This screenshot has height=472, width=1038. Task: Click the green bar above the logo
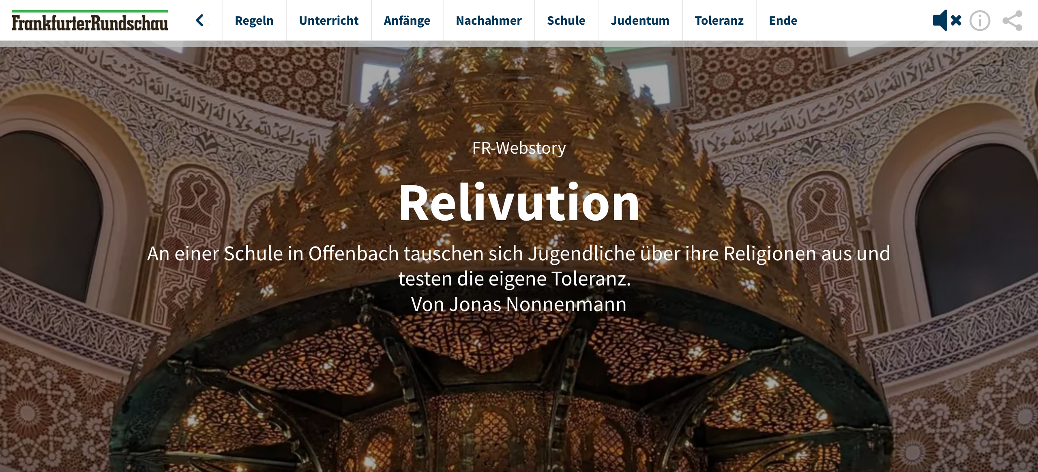click(x=90, y=11)
